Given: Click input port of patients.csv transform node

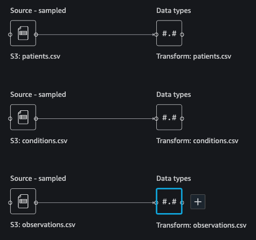Looking at the screenshot, I should [156, 34].
